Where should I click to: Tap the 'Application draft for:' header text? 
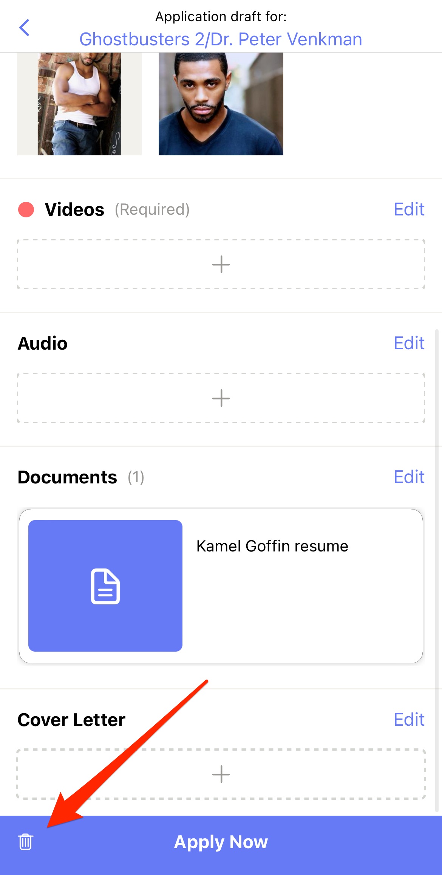coord(221,17)
